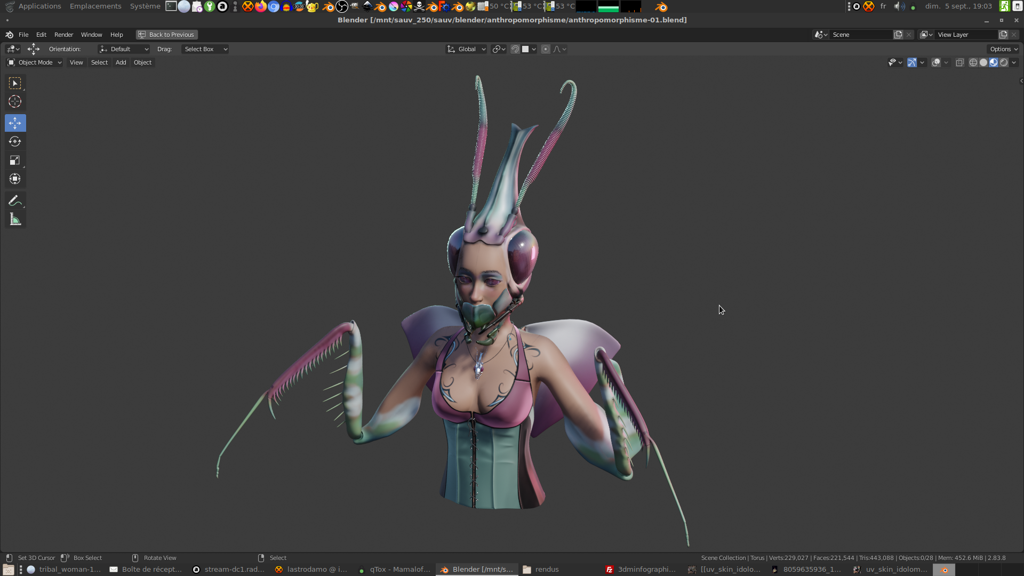Click Back to Previous button

pyautogui.click(x=166, y=35)
